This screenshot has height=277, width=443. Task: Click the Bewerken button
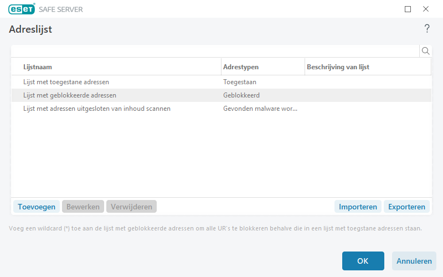(83, 207)
